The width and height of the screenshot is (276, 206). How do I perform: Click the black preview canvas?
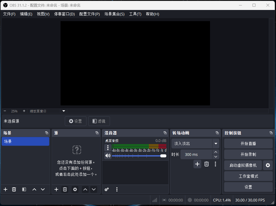135,63
